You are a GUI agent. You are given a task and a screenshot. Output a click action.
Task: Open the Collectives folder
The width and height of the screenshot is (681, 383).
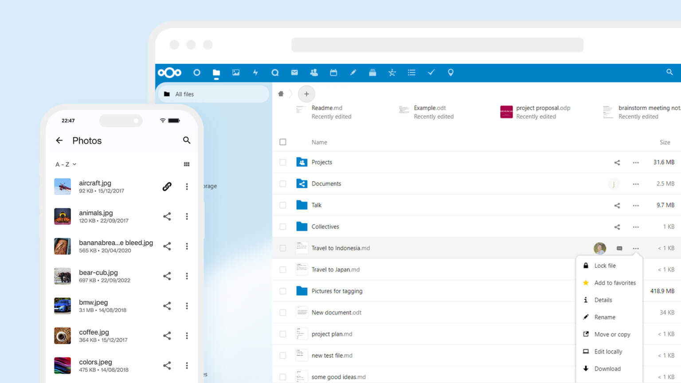[326, 227]
